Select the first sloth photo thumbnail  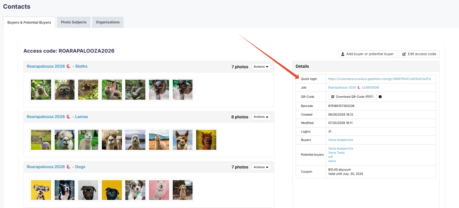(x=41, y=90)
